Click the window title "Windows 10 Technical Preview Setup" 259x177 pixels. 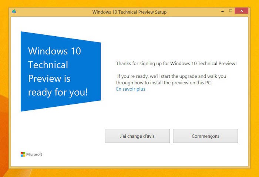point(129,12)
